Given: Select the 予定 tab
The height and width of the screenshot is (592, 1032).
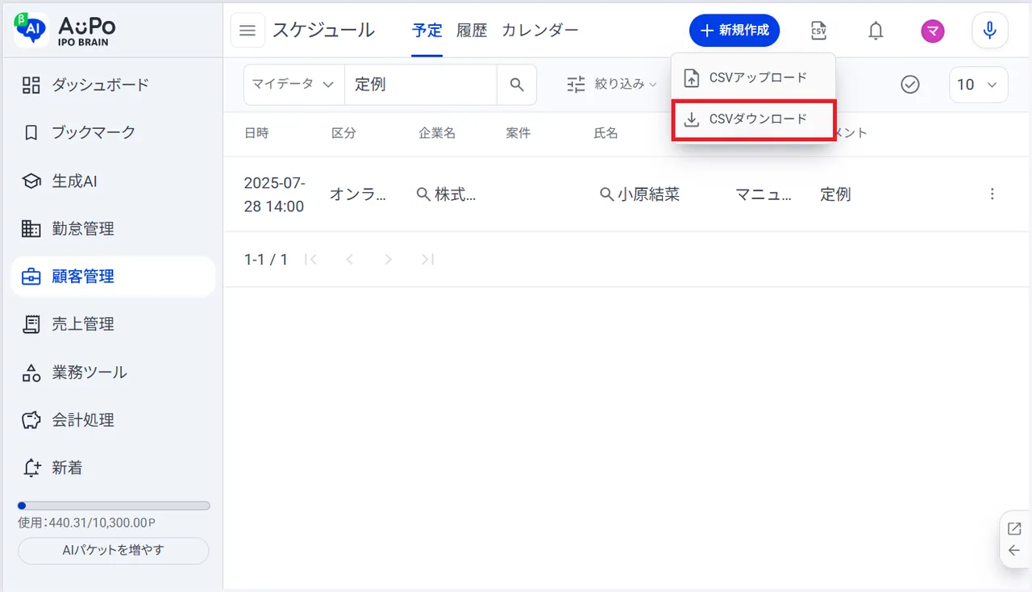Looking at the screenshot, I should click(x=427, y=31).
